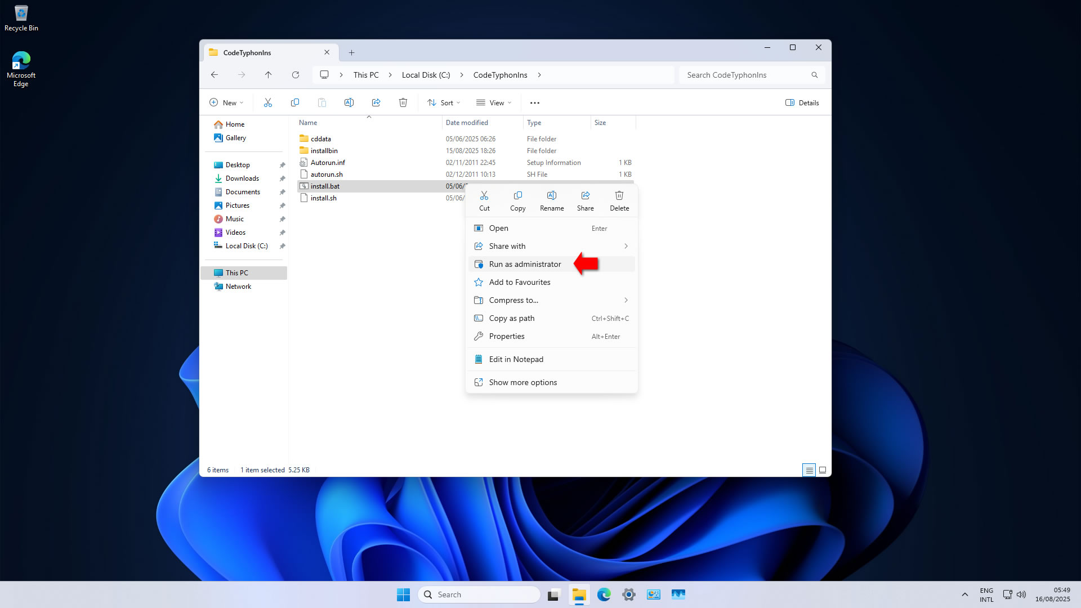Open Task View from the taskbar
Image resolution: width=1081 pixels, height=608 pixels.
coord(555,594)
